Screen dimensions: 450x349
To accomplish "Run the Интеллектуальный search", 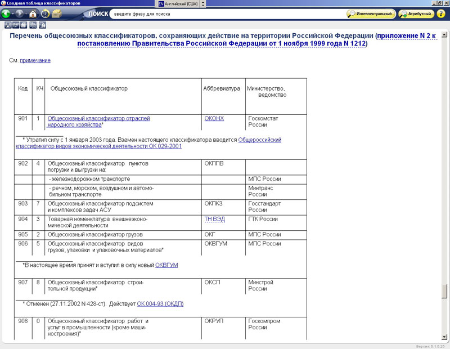I will (x=370, y=14).
